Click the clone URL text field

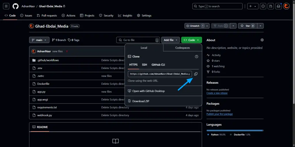coord(160,74)
